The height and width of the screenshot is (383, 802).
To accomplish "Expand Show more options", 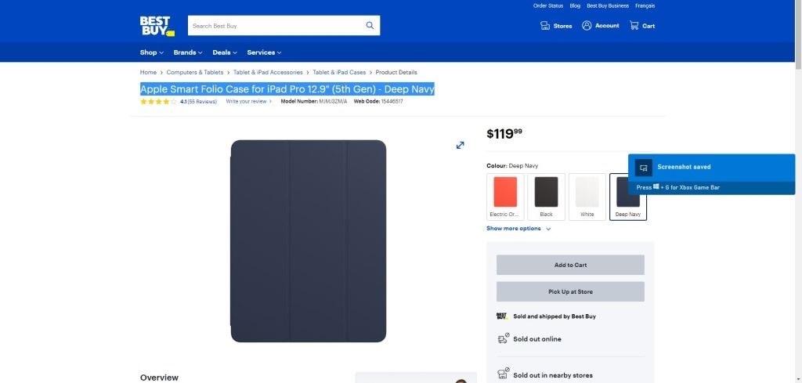I will [x=518, y=229].
